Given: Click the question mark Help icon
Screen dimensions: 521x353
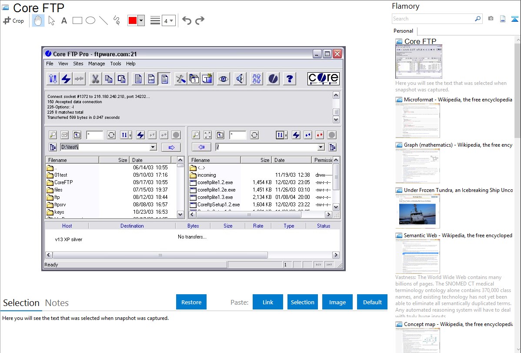Looking at the screenshot, I should 290,79.
